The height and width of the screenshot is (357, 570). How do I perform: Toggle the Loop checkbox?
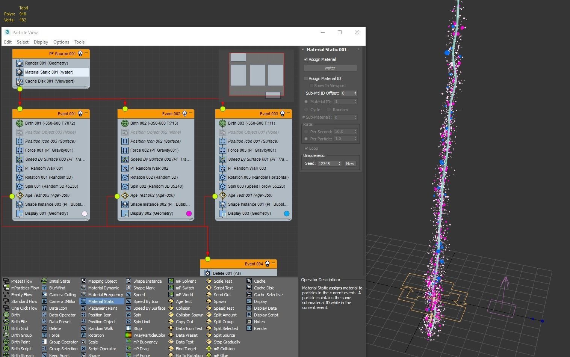pos(306,148)
